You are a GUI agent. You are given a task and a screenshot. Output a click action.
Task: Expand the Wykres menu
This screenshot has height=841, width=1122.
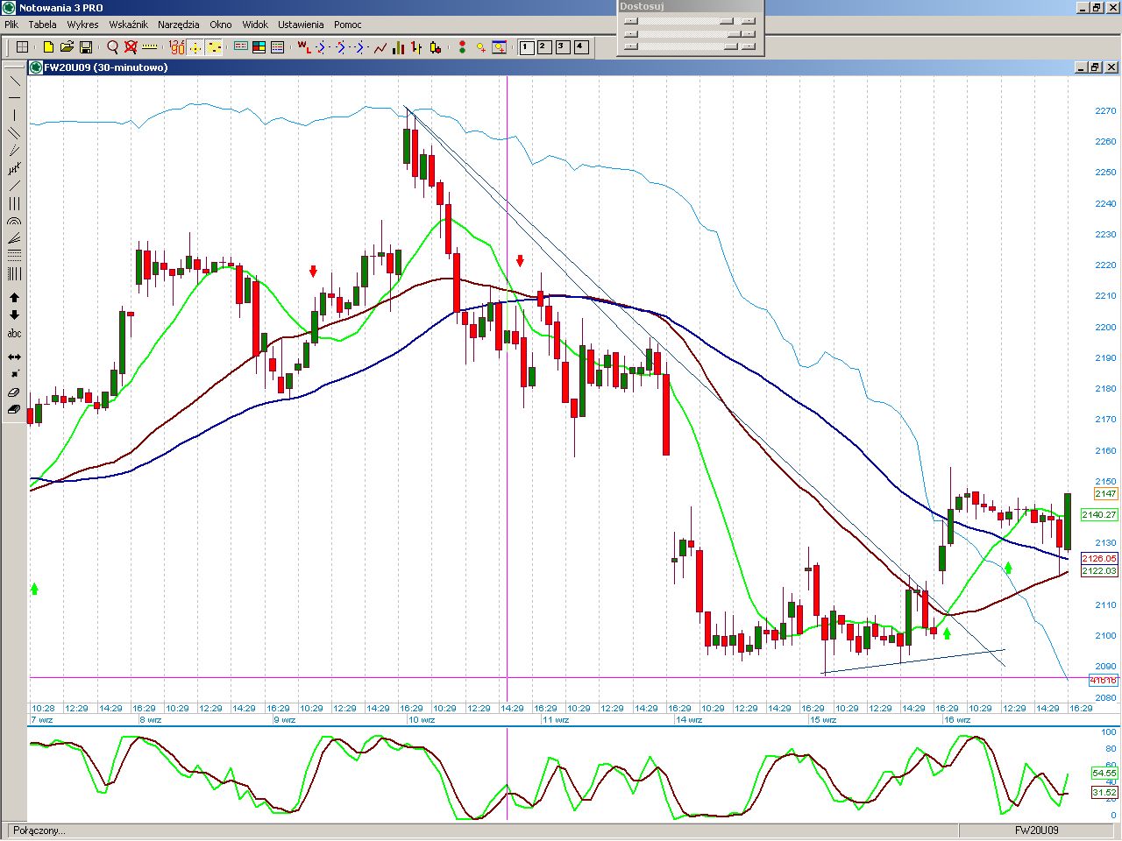click(82, 25)
